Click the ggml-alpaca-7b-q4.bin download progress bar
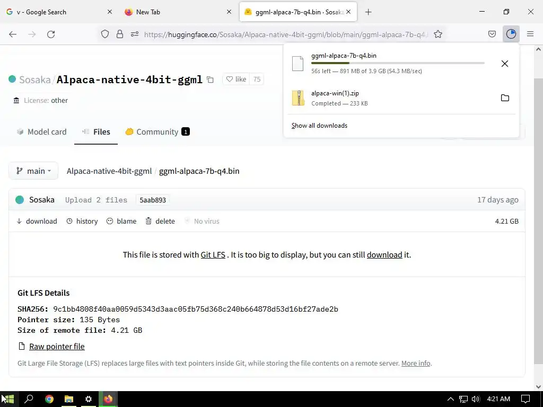This screenshot has width=543, height=407. point(398,63)
